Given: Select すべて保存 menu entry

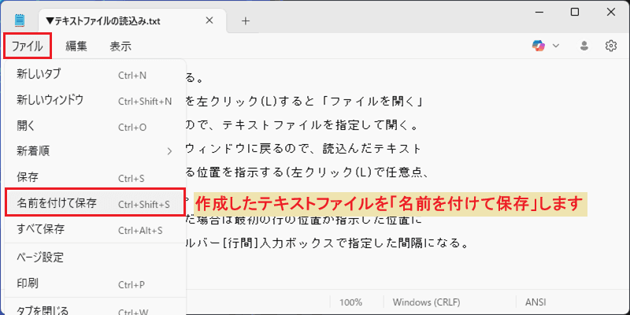Looking at the screenshot, I should [x=94, y=230].
